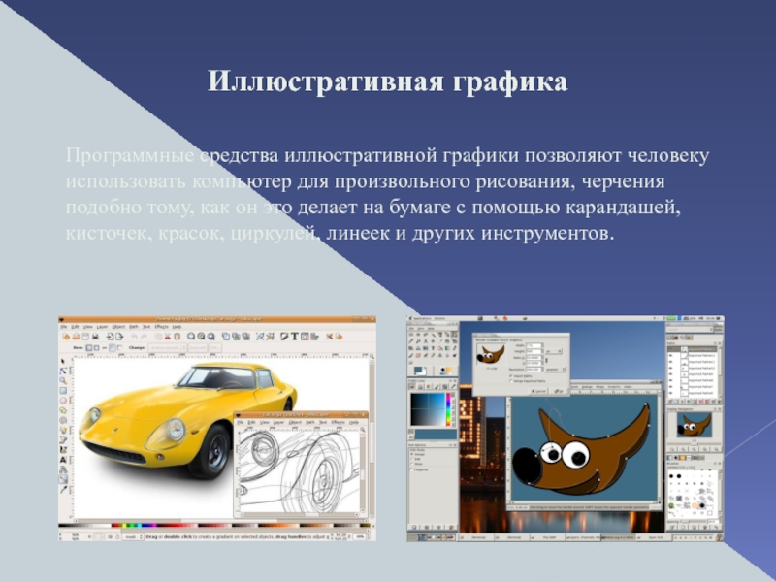This screenshot has width=776, height=582.
Task: Open the Paths dialog tab menu arrow
Action: pos(715,343)
